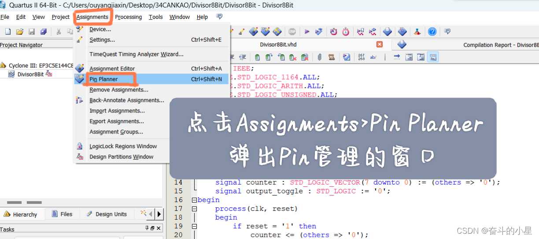The image size is (539, 239).
Task: Open the Help menu
Action: (202, 17)
